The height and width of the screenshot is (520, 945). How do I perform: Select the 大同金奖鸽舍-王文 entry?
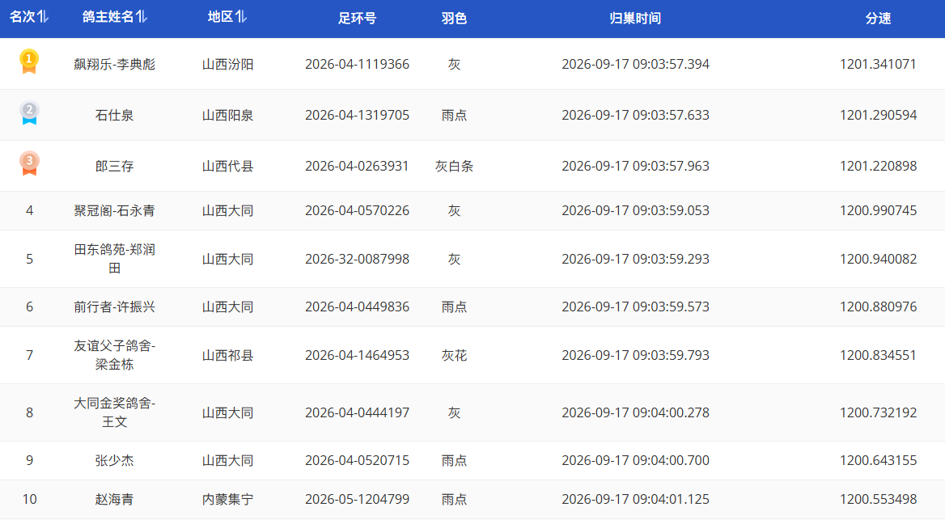point(115,412)
